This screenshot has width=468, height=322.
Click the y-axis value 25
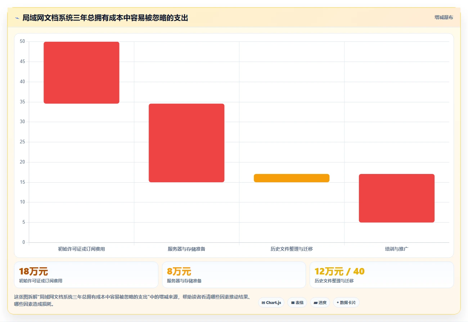(22, 142)
